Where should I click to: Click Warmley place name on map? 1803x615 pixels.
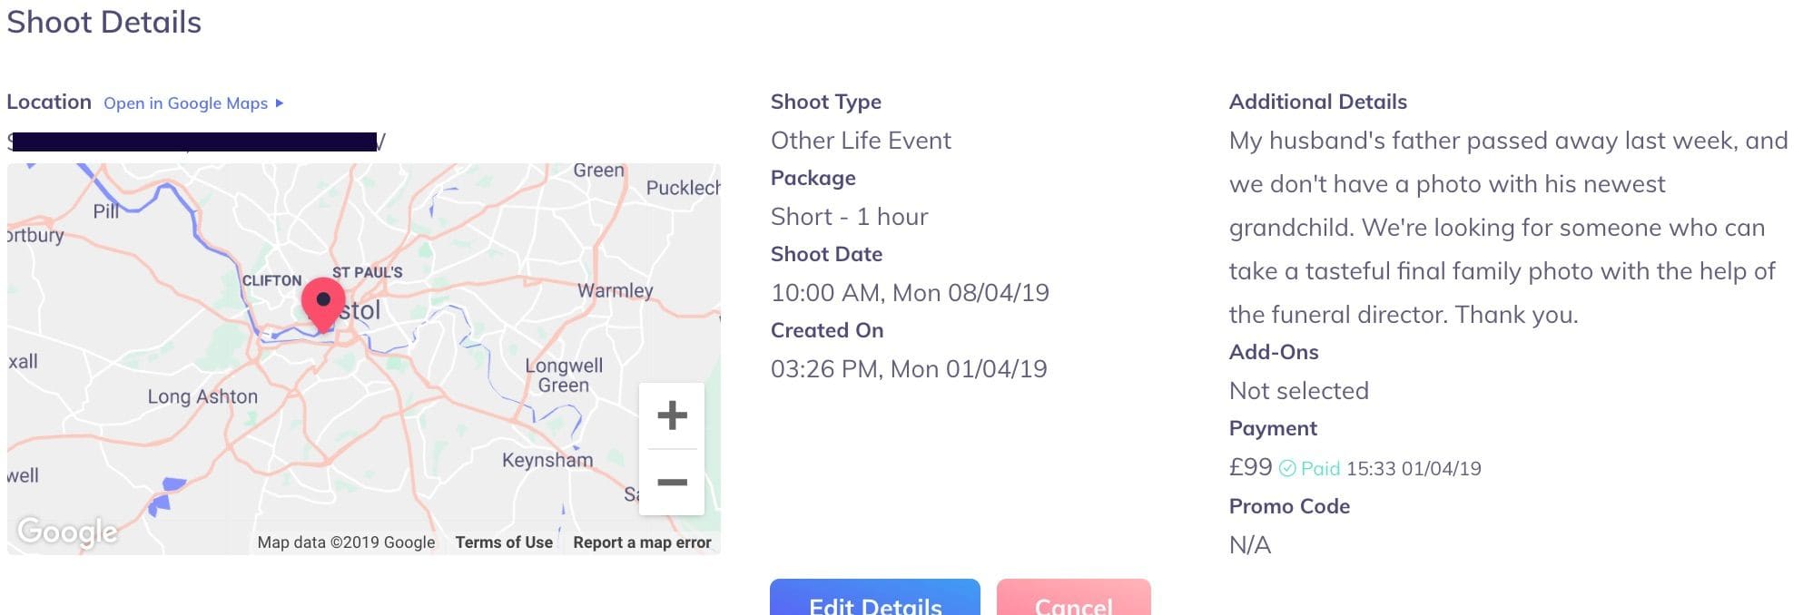[616, 290]
